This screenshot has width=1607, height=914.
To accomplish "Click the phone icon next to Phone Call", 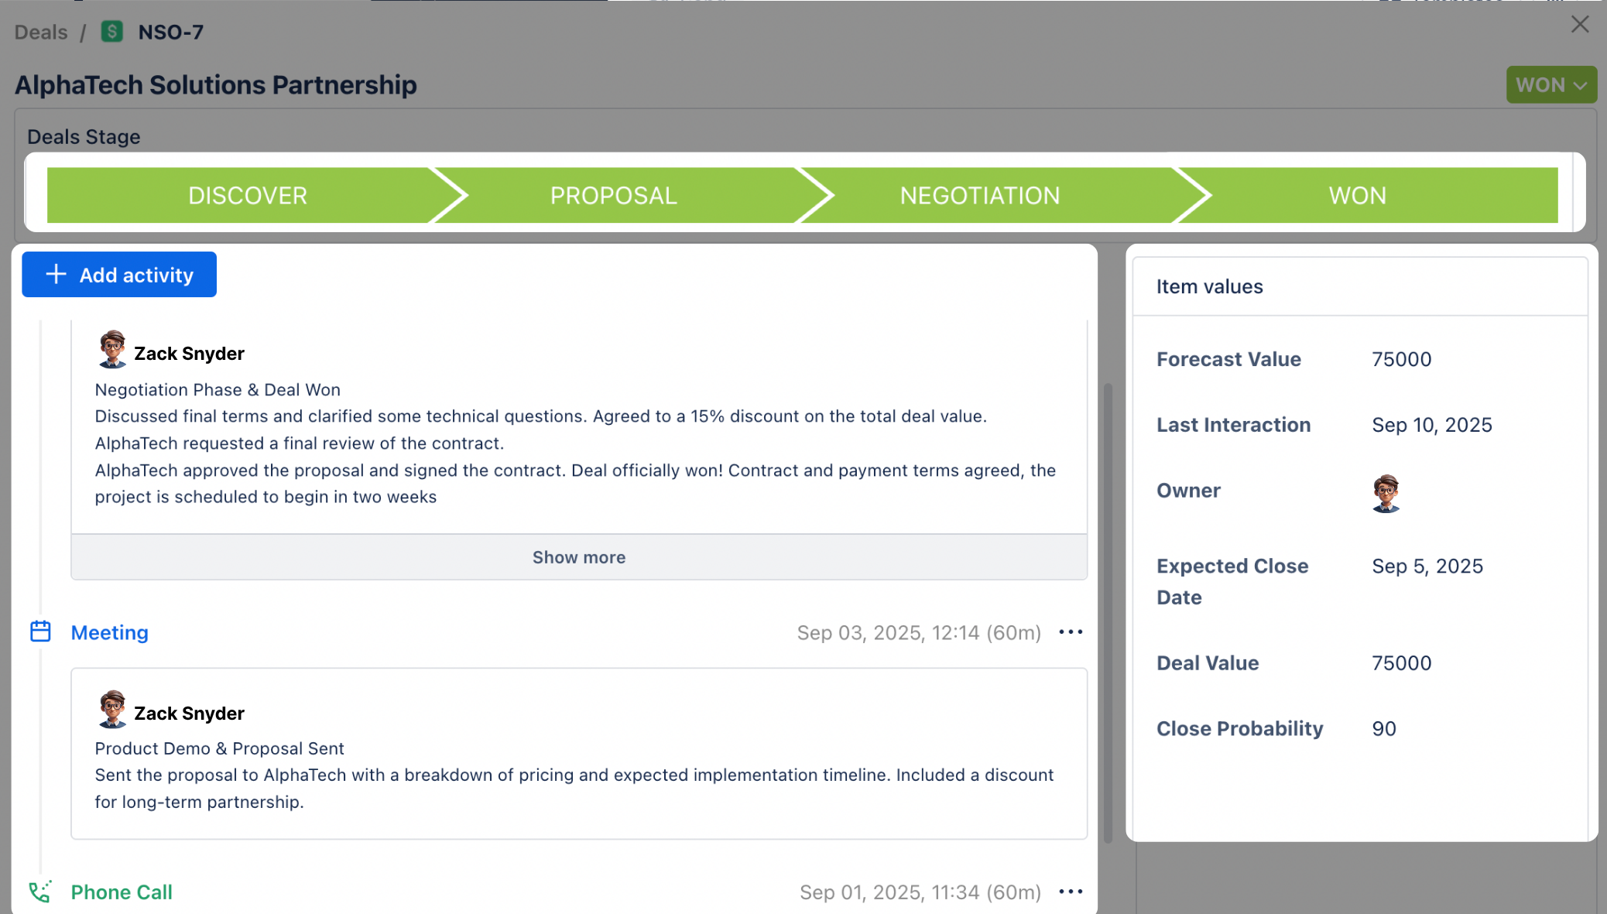I will click(41, 891).
